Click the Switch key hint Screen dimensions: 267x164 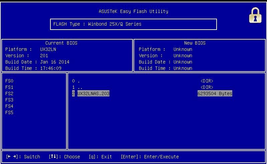[x=23, y=157]
